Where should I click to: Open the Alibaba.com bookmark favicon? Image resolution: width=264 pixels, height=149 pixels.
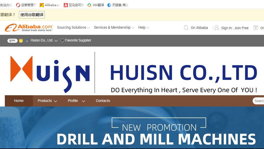(x=42, y=5)
